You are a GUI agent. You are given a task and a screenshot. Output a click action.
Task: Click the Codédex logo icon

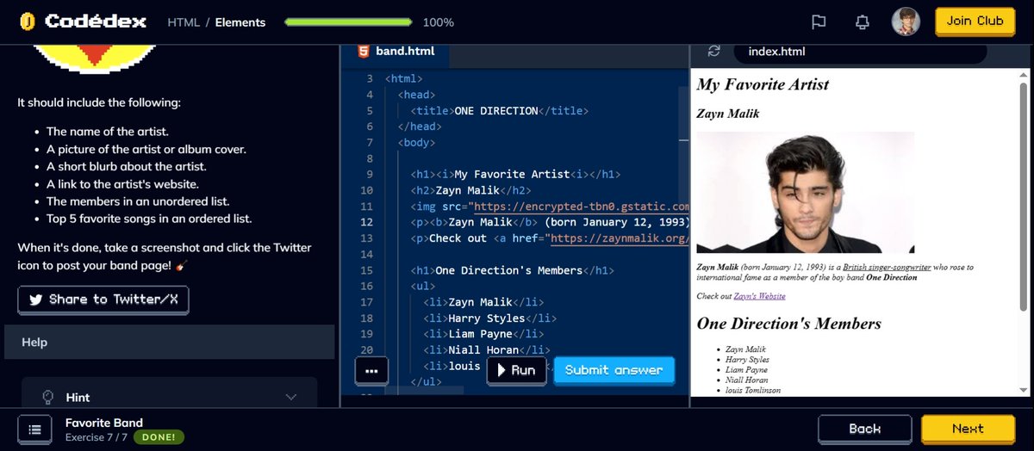[x=28, y=22]
